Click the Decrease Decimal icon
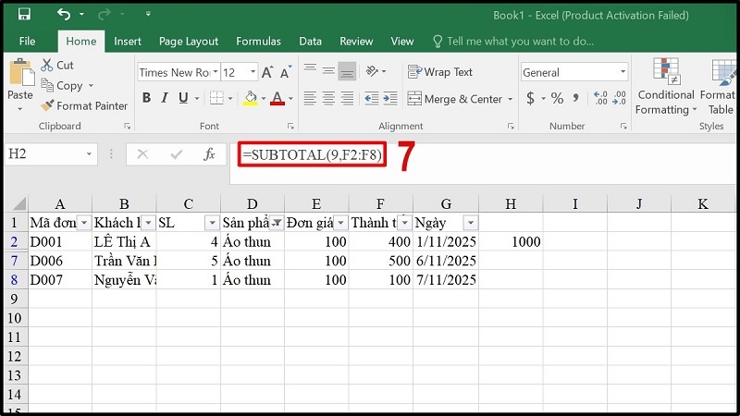The height and width of the screenshot is (416, 740). (x=619, y=98)
